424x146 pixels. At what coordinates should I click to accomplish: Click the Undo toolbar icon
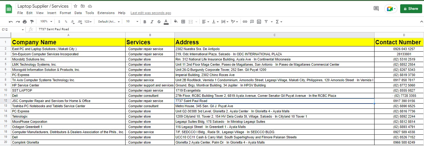point(11,22)
